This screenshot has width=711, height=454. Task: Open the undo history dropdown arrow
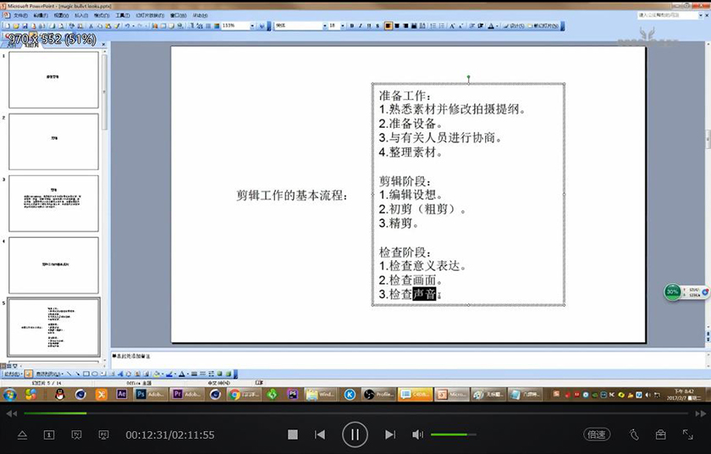point(134,26)
